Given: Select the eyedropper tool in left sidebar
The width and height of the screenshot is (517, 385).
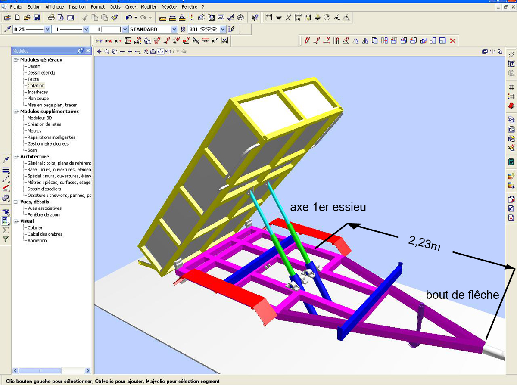Looking at the screenshot, I should coord(6,160).
